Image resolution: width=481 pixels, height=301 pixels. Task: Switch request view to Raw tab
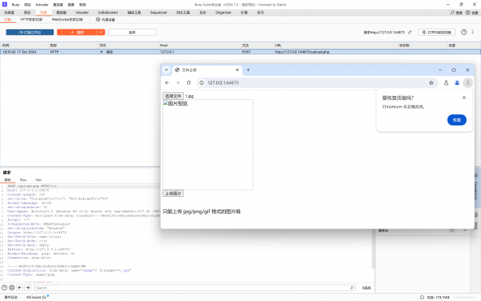24,180
